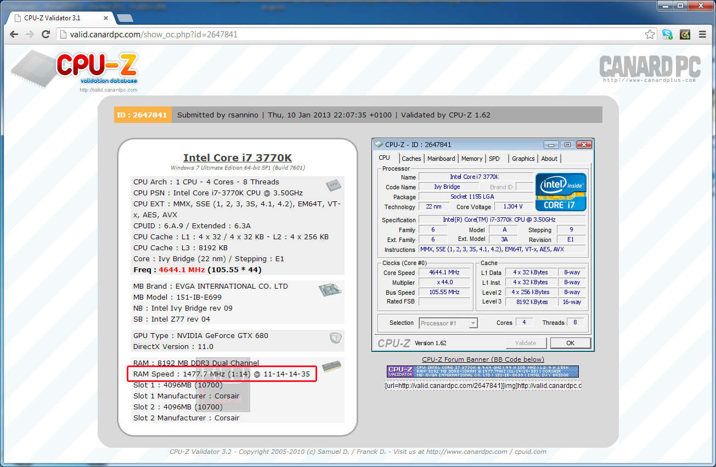Click the greyed Validate button
The width and height of the screenshot is (716, 467).
(526, 343)
